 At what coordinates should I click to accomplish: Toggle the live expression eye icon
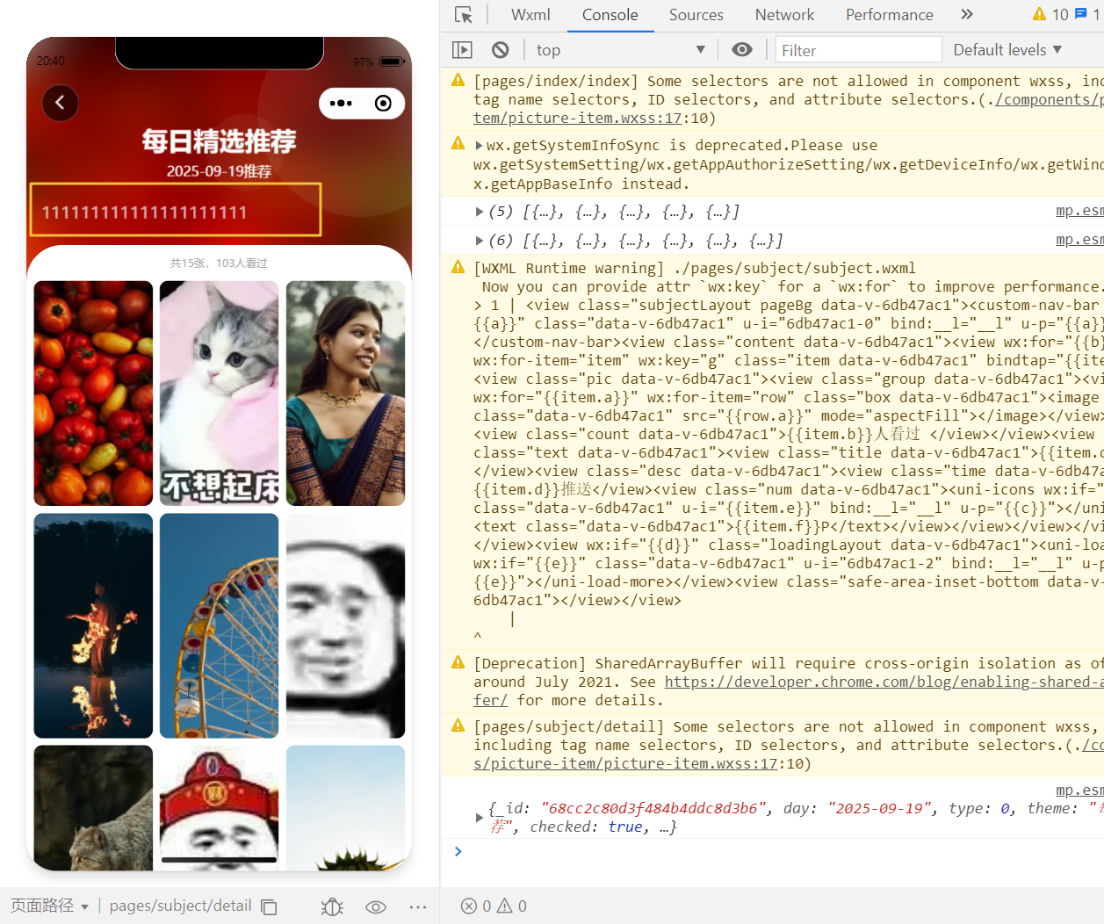coord(742,50)
